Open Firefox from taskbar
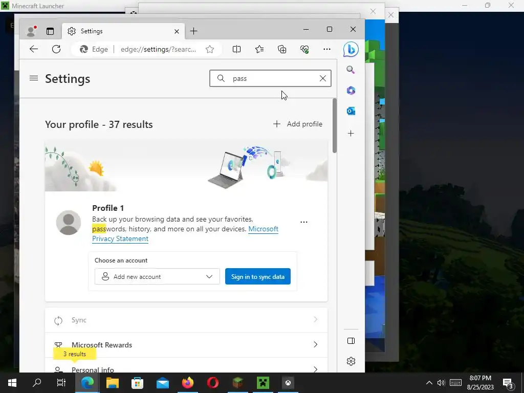 [188, 383]
